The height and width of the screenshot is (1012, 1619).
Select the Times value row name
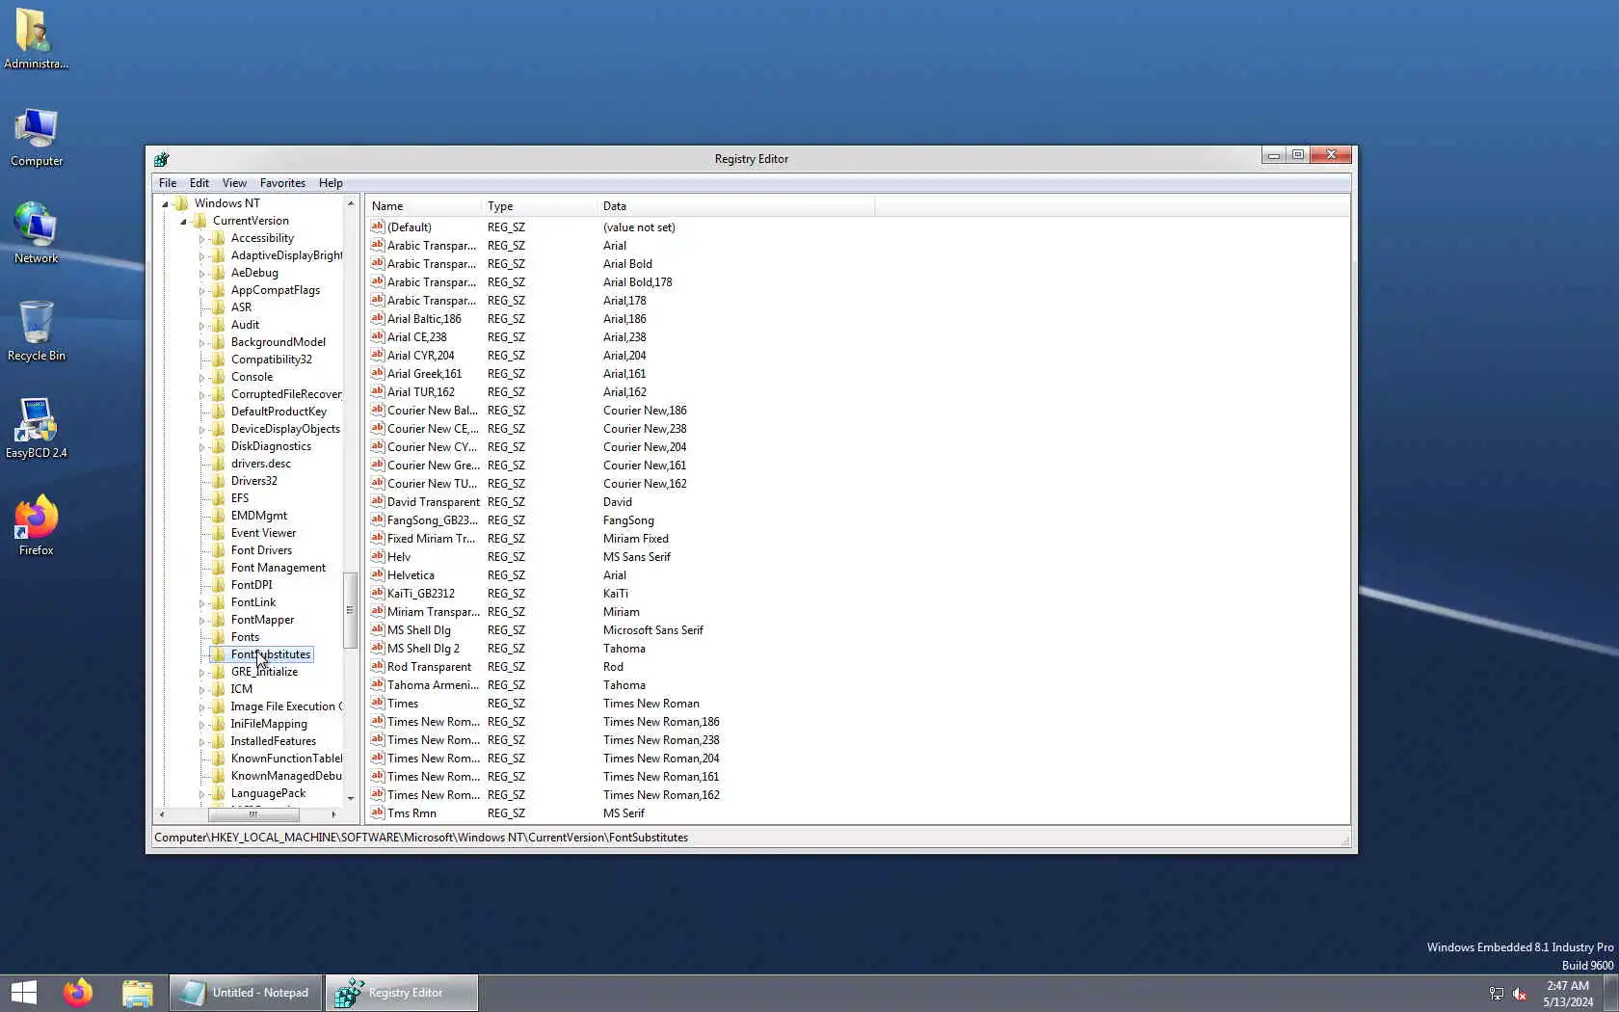[x=403, y=704]
